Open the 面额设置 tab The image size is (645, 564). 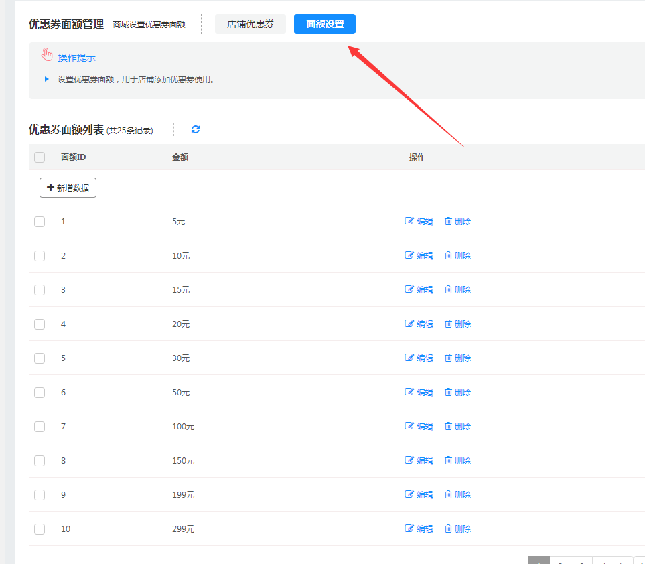(325, 24)
